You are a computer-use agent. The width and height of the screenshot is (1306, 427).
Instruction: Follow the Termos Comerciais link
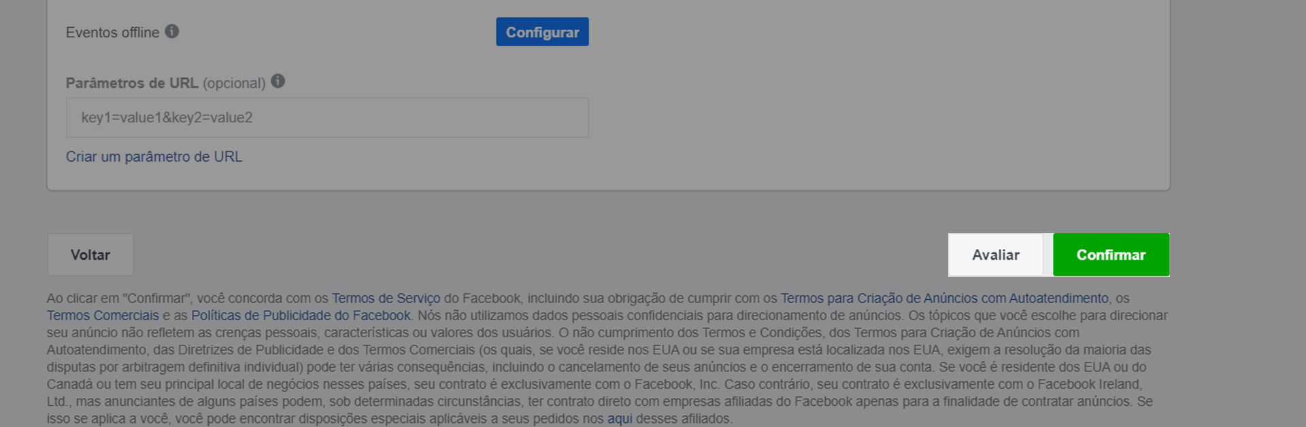click(x=103, y=315)
